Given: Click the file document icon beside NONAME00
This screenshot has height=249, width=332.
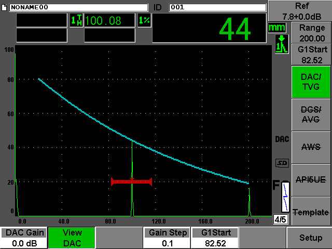Looking at the screenshot, I should point(5,7).
